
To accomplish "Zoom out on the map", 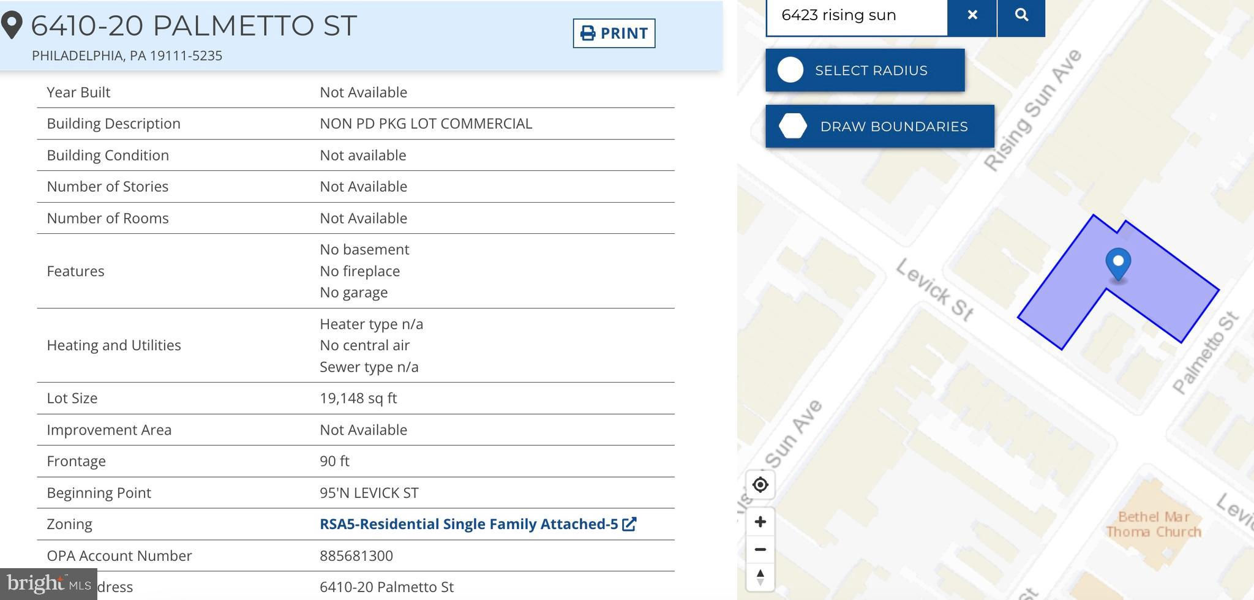I will click(x=760, y=549).
